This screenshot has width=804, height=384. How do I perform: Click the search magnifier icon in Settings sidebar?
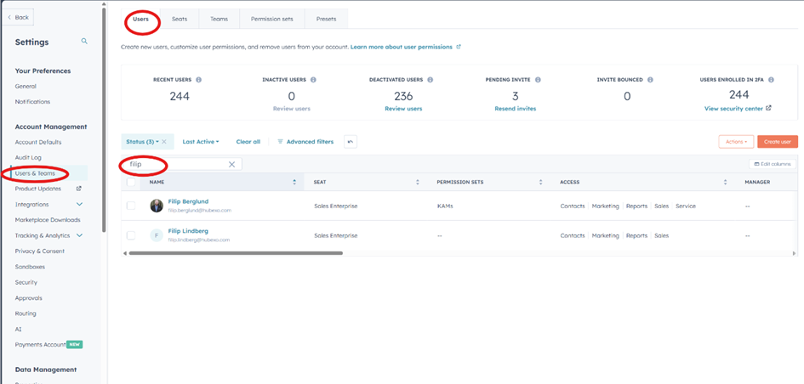click(x=84, y=41)
